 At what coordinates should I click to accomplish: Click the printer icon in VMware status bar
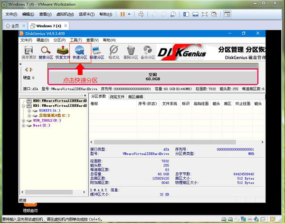[x=250, y=219]
